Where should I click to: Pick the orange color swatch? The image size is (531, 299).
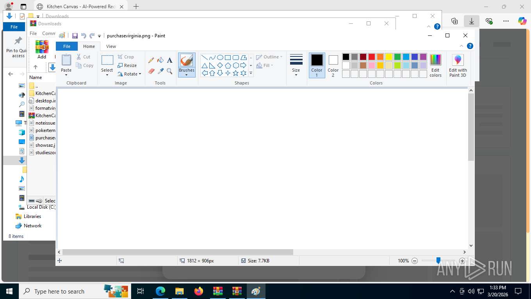pyautogui.click(x=380, y=57)
